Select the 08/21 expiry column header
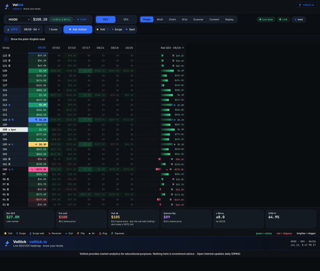The width and height of the screenshot is (320, 271). [100, 48]
